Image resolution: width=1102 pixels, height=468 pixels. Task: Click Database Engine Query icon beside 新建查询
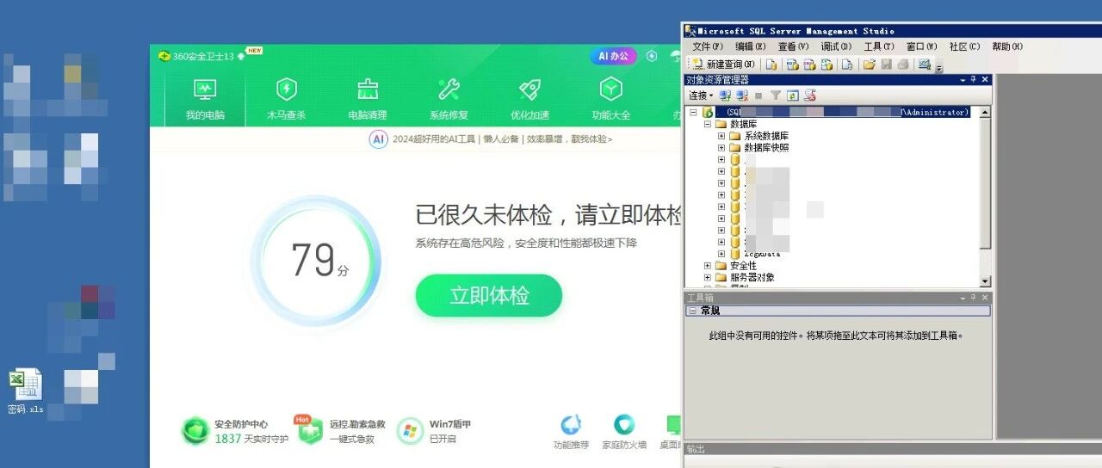point(771,65)
